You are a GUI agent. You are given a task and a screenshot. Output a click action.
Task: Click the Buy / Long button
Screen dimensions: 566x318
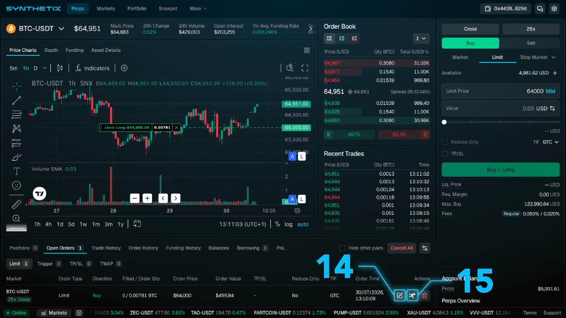coord(501,169)
